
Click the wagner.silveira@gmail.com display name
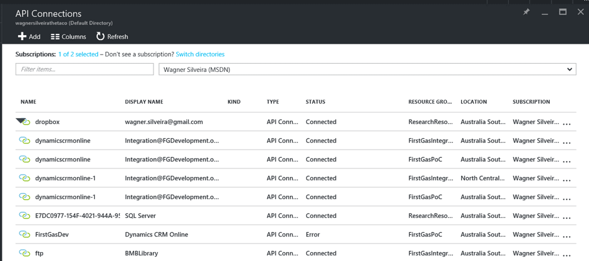(164, 122)
